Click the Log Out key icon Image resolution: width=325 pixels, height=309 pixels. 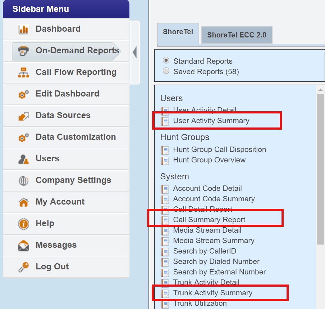23,267
